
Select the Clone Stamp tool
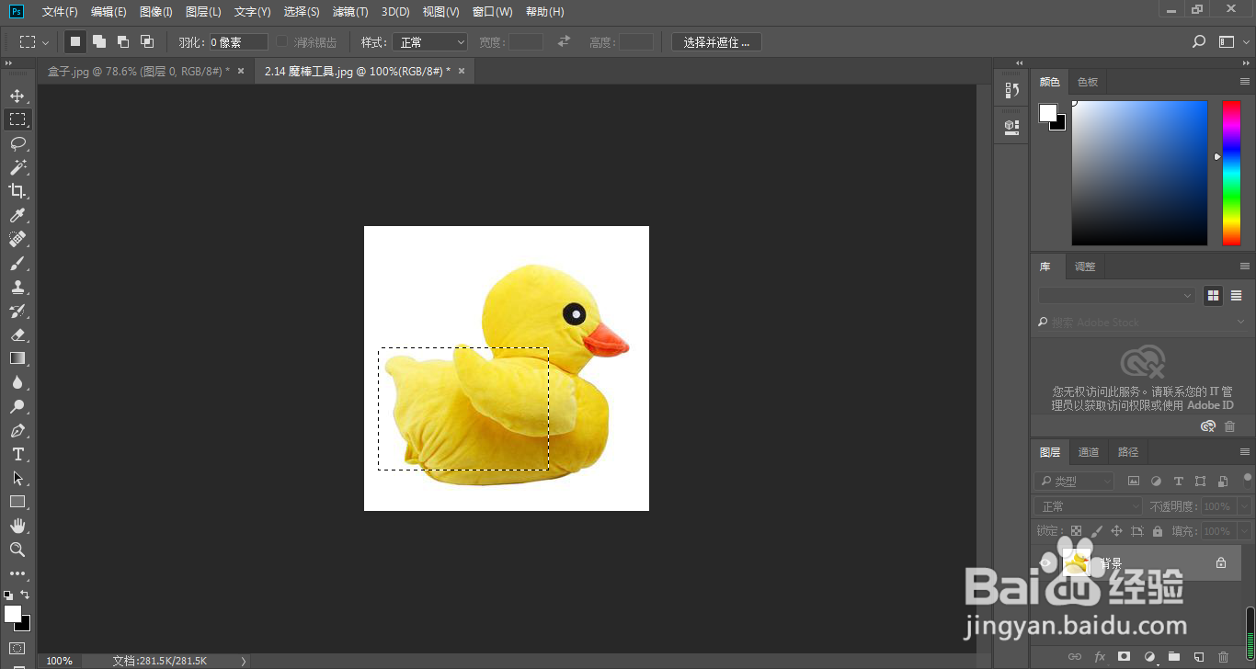tap(17, 287)
